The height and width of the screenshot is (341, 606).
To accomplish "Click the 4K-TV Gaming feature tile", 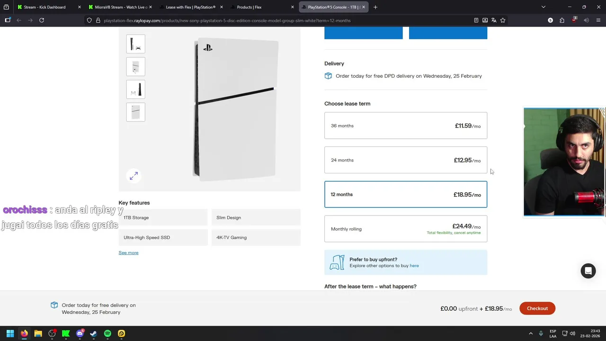I will 256,237.
